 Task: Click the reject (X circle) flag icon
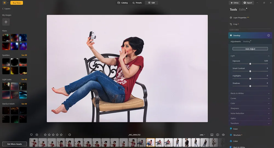37,135
